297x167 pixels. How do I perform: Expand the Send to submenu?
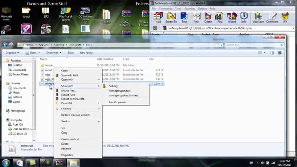pos(78,121)
